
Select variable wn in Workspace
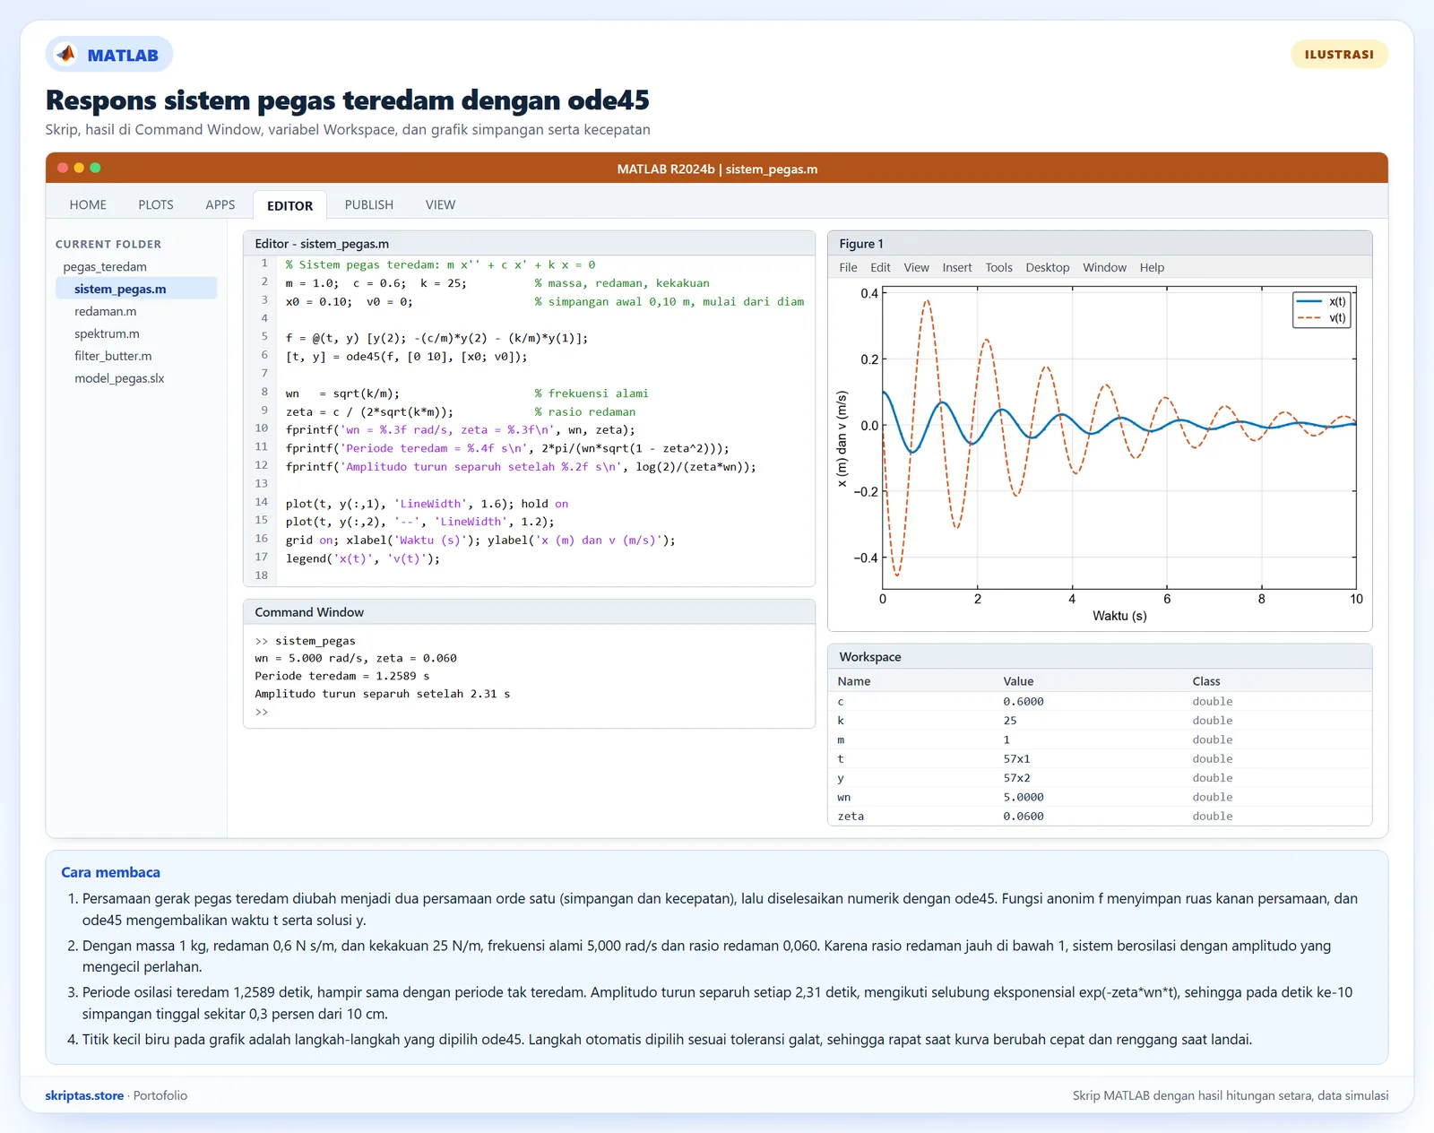click(1100, 797)
